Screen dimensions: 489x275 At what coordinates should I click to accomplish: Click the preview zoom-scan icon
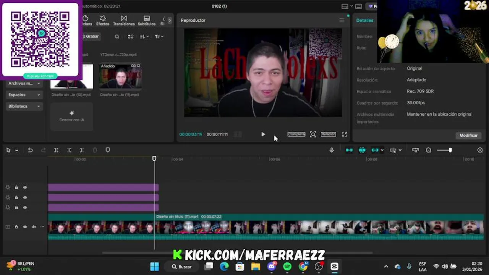(313, 134)
